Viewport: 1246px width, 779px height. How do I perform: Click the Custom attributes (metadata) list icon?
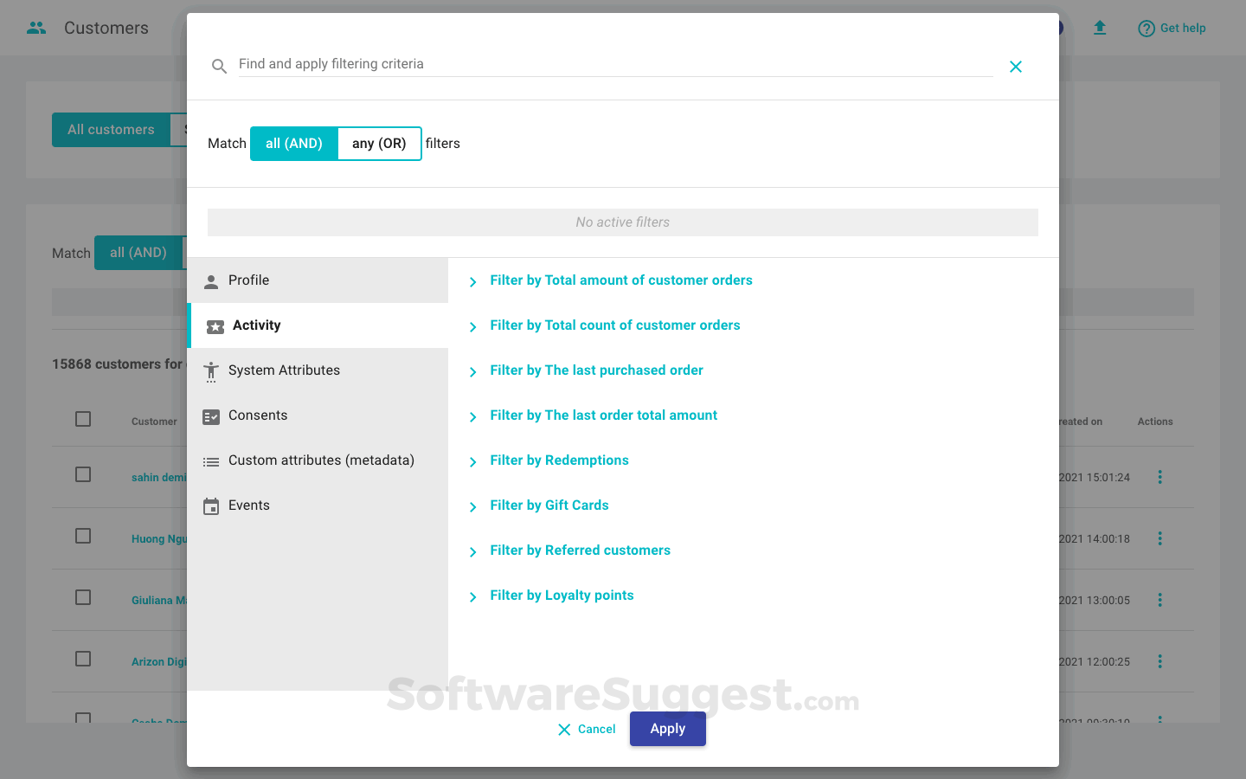[x=211, y=460]
